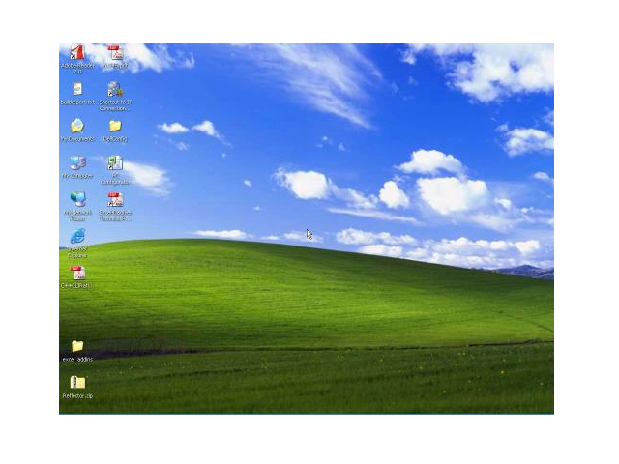Select the Excel spreadsheet shortcut beside My Computer
The height and width of the screenshot is (464, 619).
(115, 162)
